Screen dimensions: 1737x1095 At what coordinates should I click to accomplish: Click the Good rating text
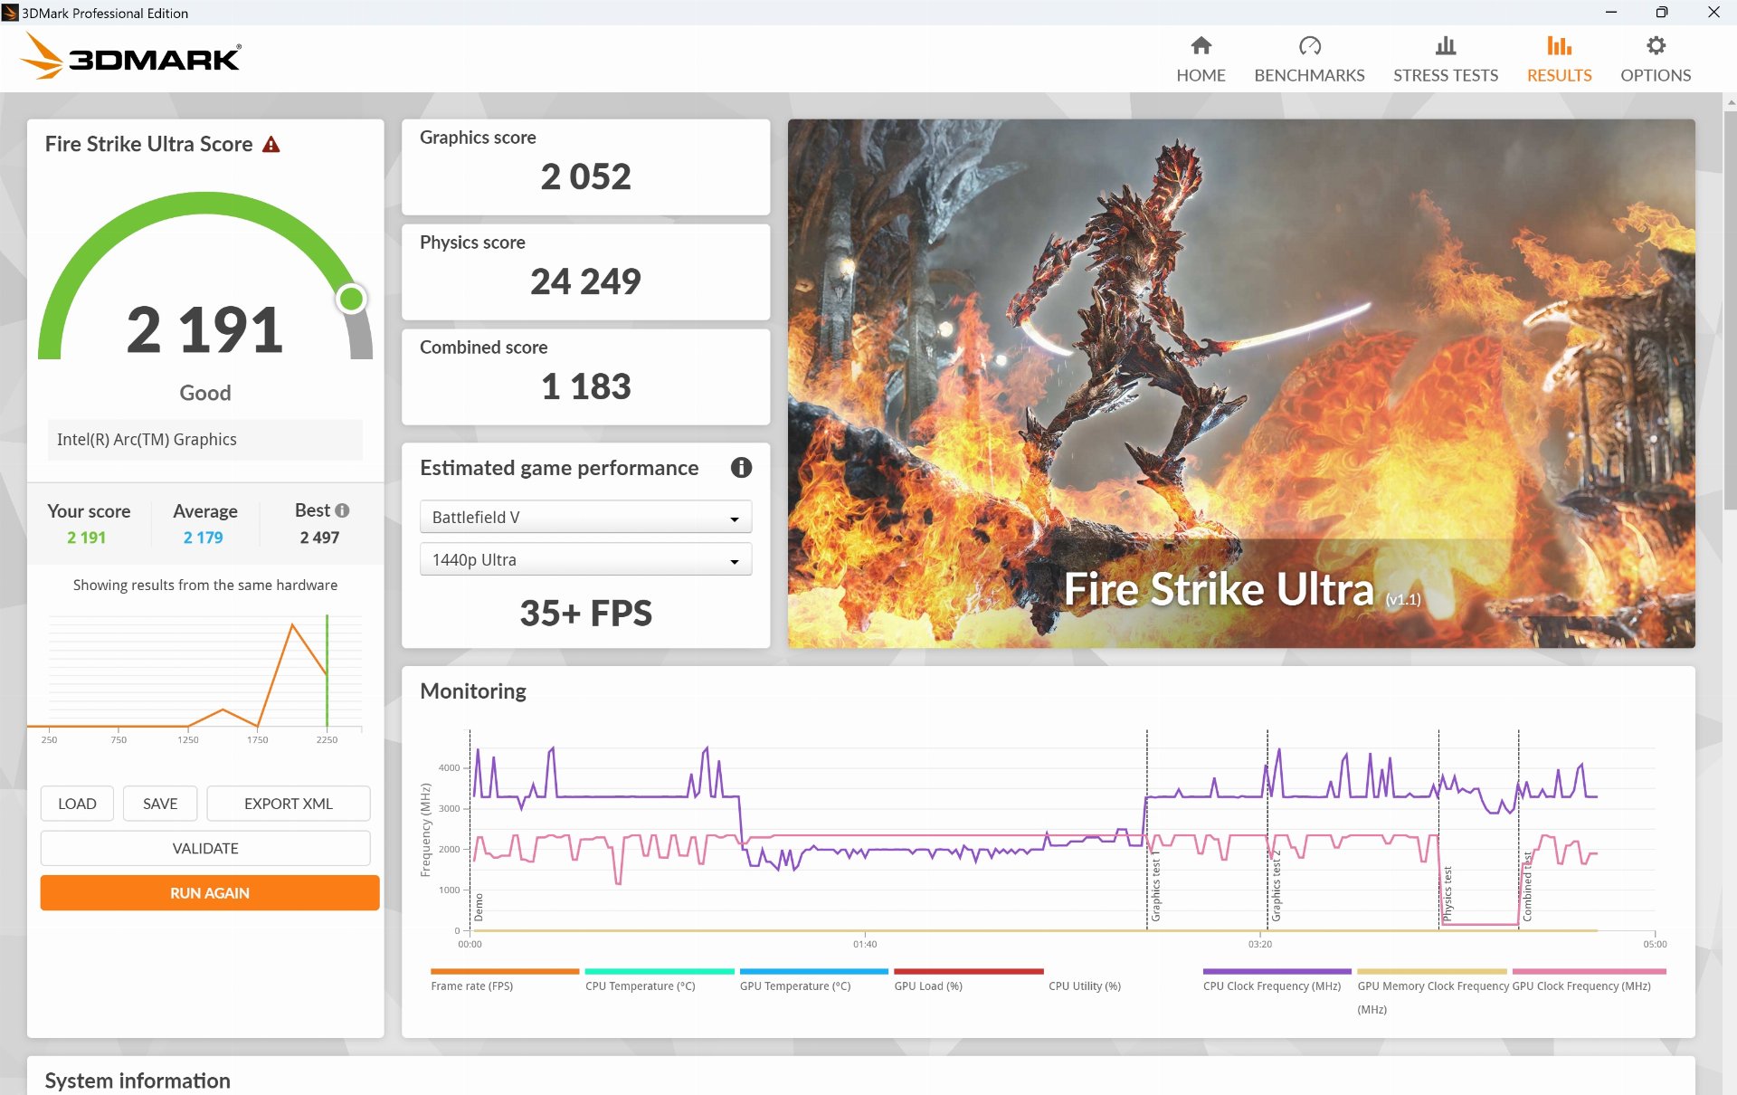pyautogui.click(x=205, y=393)
